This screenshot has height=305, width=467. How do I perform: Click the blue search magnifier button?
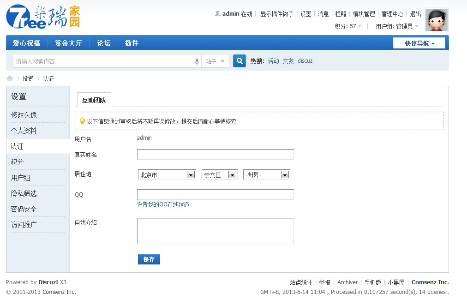click(x=239, y=61)
